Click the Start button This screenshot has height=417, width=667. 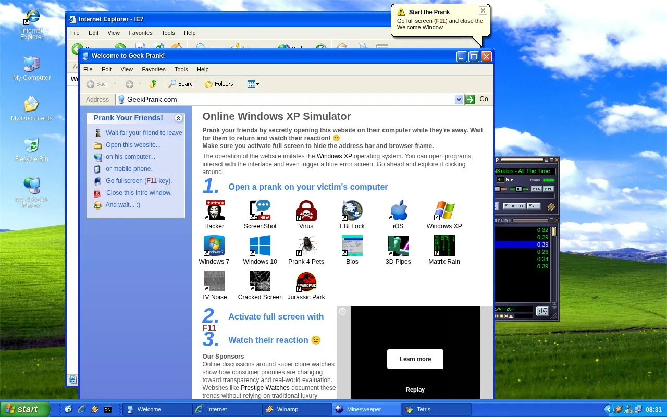(x=25, y=409)
